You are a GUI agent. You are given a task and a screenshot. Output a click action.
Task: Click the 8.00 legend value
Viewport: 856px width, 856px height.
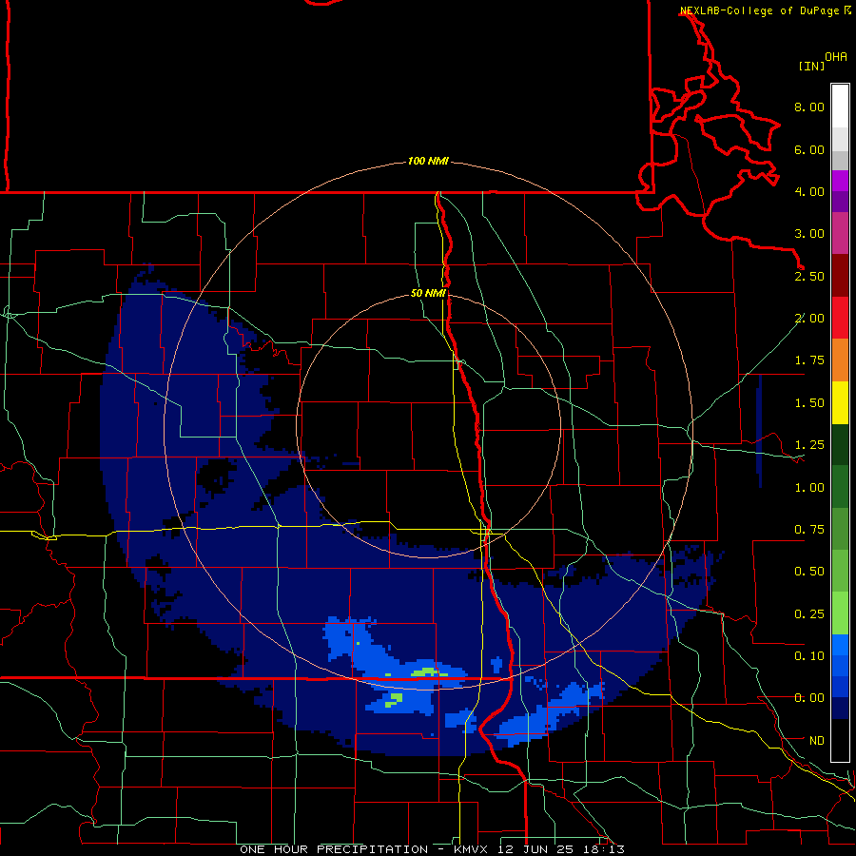pos(809,107)
